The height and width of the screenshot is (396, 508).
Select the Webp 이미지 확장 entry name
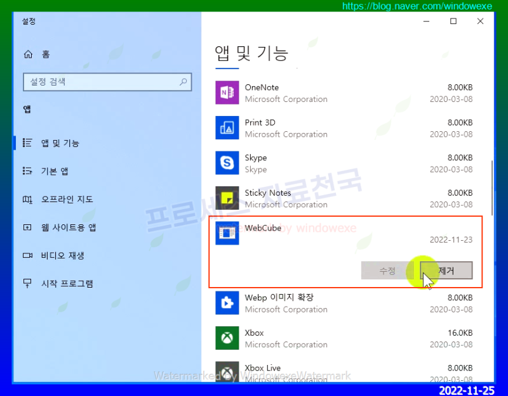[x=279, y=298]
